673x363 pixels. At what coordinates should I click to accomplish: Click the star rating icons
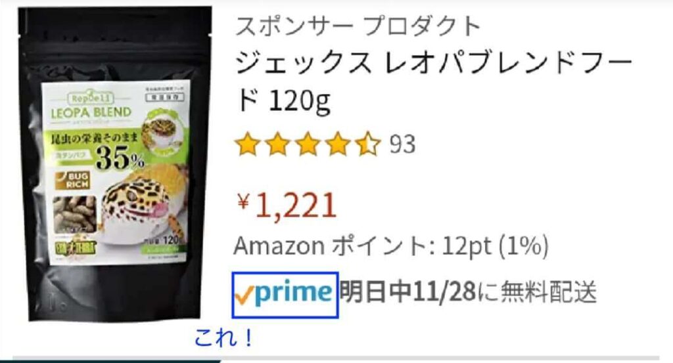[308, 144]
